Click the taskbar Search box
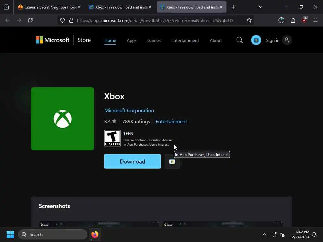323x242 pixels. click(53, 234)
